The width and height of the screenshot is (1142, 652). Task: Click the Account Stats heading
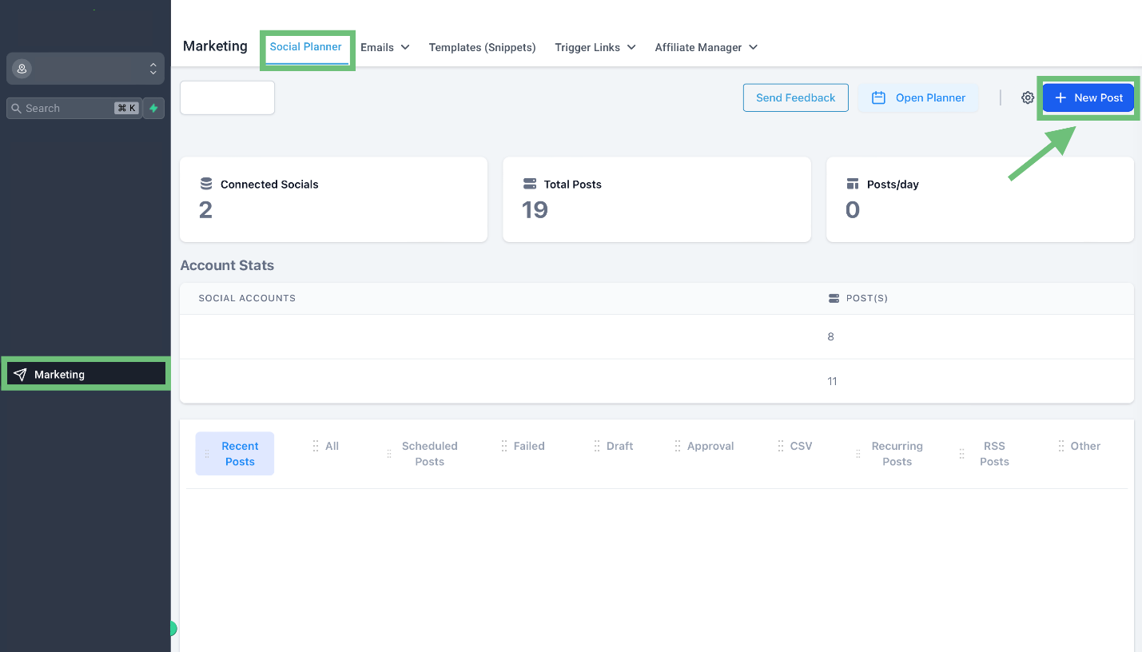click(x=227, y=265)
